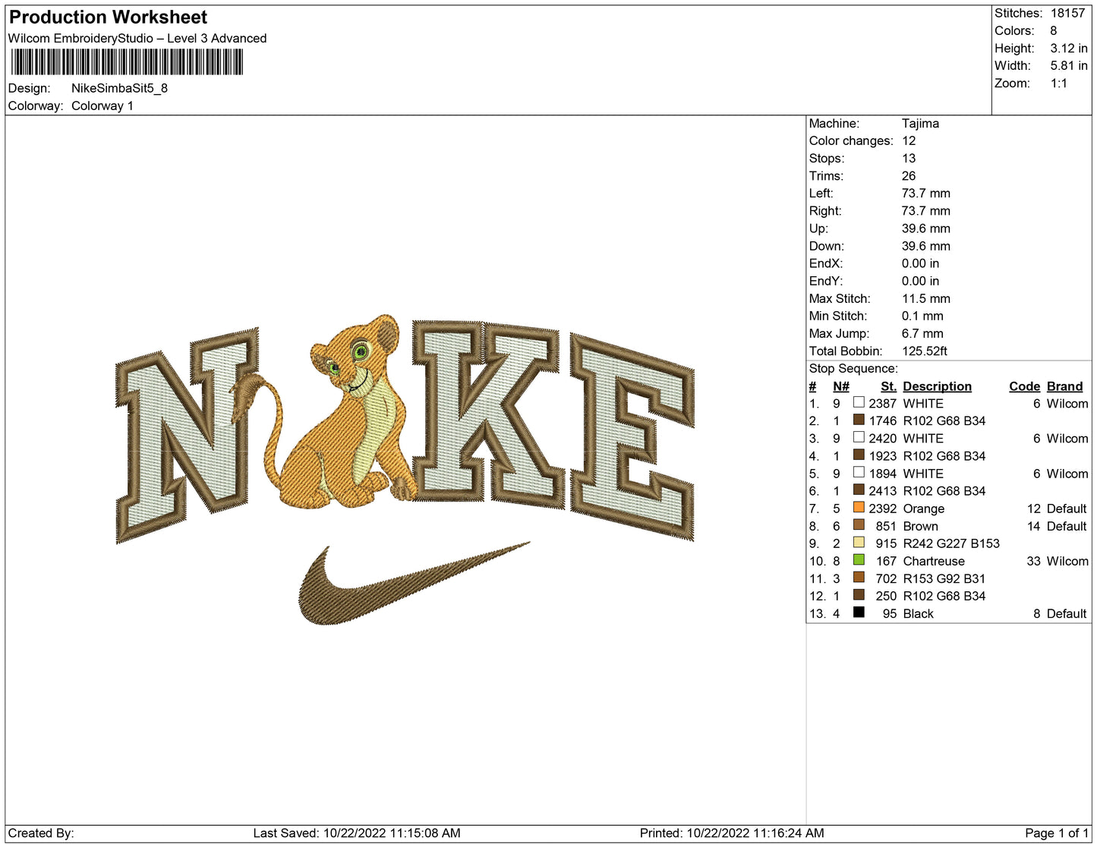Click the "EndX:" label
Screen dimensions: 1097x844
(x=826, y=263)
